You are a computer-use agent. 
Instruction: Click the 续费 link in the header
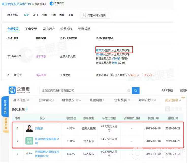pos(184,90)
